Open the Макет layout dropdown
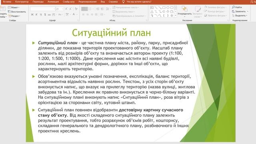The image size is (256, 144). (x=14, y=7)
